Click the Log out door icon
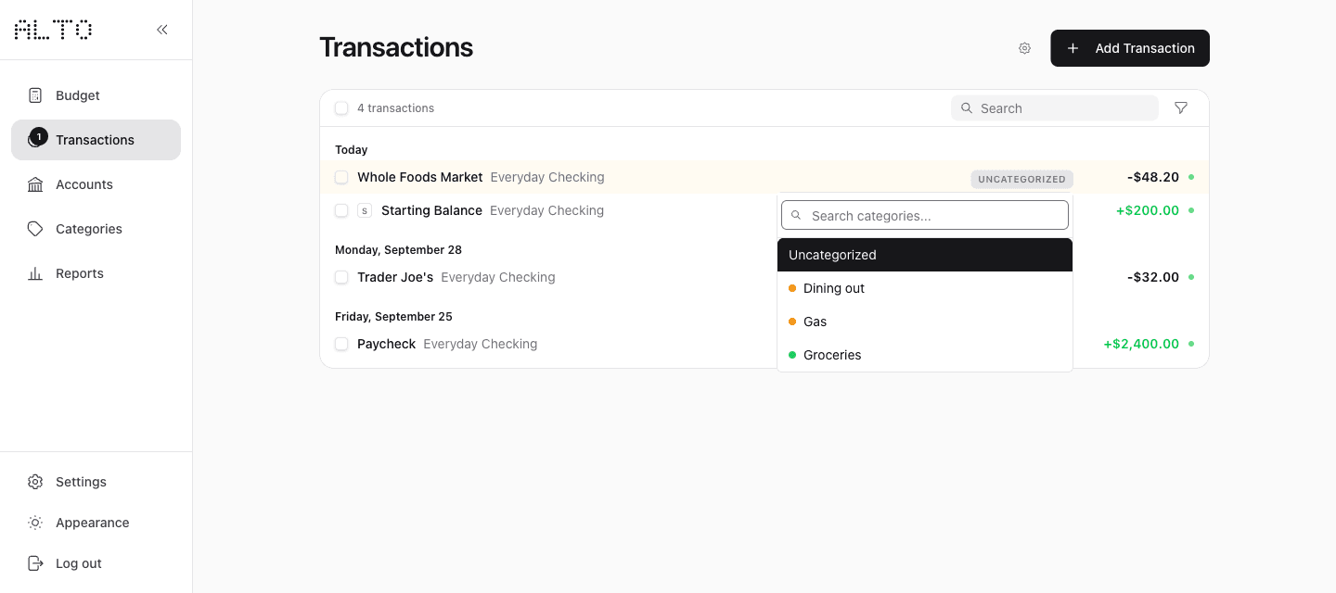Screen dimensions: 1336x593 [35, 563]
